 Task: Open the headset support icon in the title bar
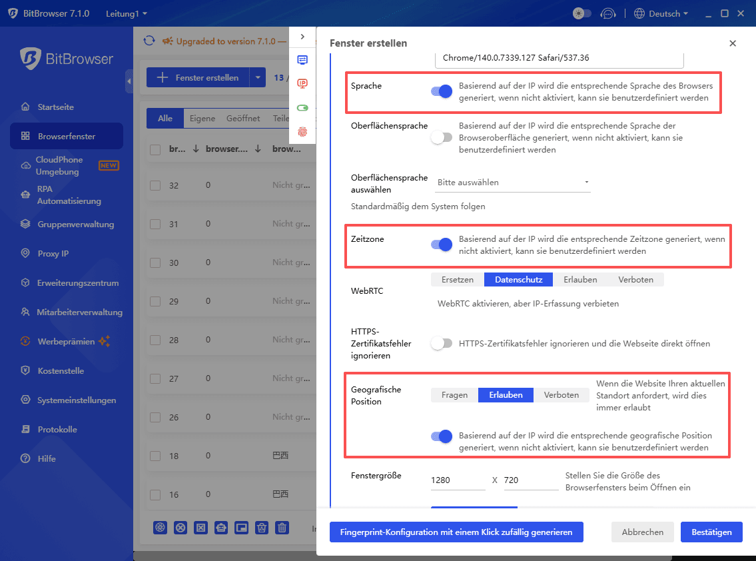click(608, 13)
